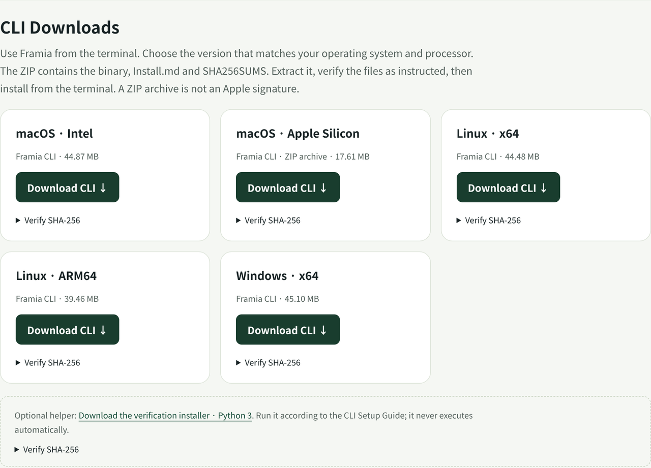
Task: Download CLI for Linux ARM64
Action: click(x=68, y=330)
